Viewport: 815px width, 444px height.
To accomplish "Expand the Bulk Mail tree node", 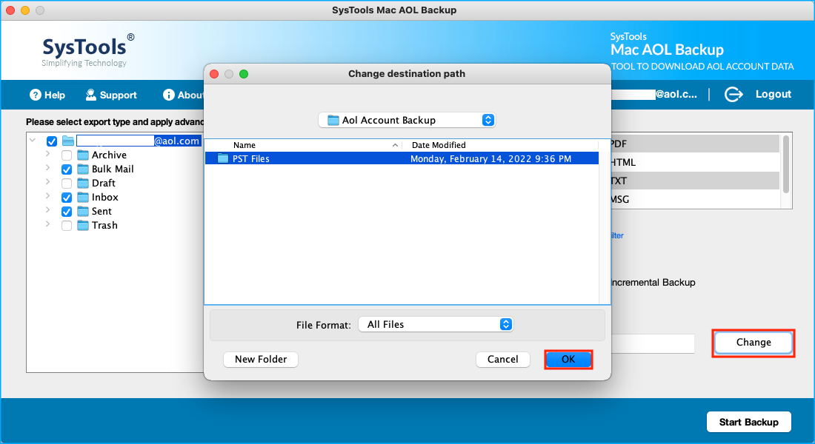I will pos(48,168).
